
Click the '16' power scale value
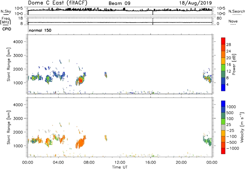[228, 65]
